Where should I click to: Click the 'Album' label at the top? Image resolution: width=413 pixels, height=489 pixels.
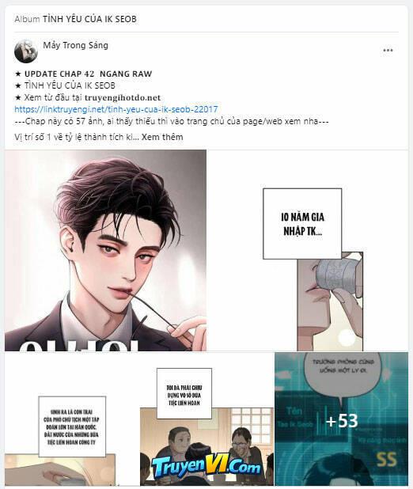(x=27, y=19)
